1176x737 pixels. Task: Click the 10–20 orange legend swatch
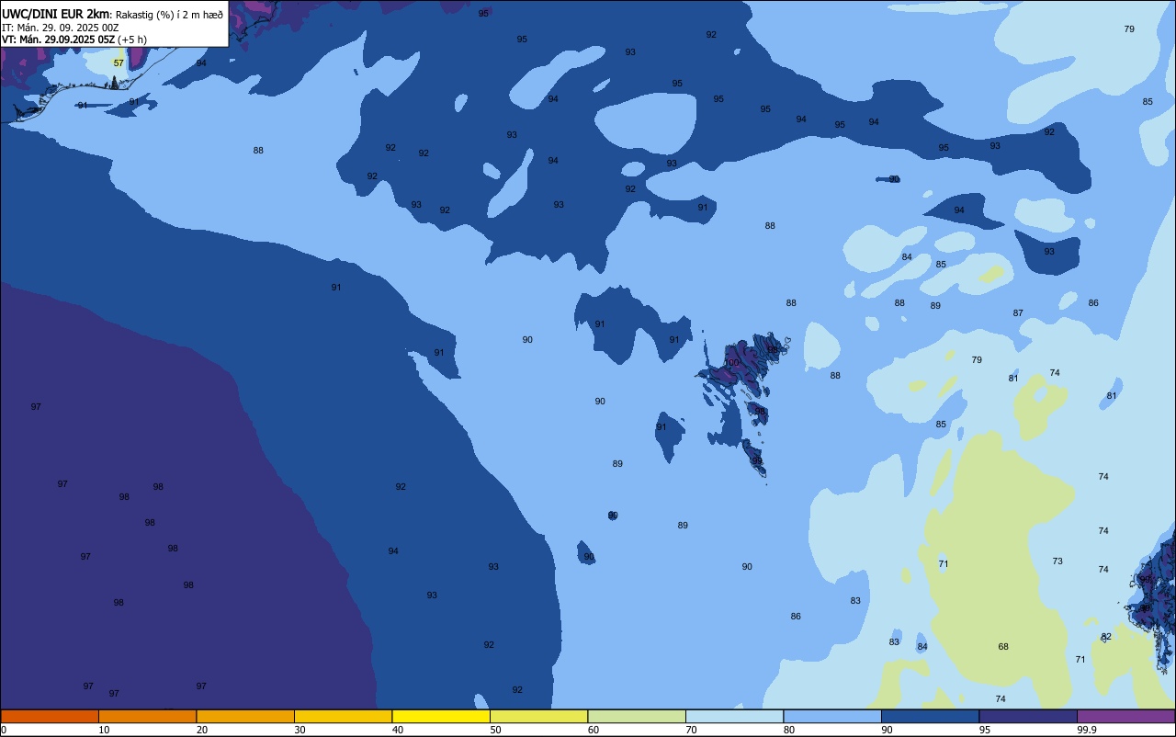coord(147,716)
